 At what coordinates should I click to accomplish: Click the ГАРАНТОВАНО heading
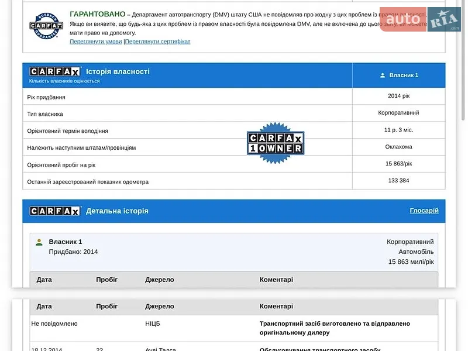[98, 14]
